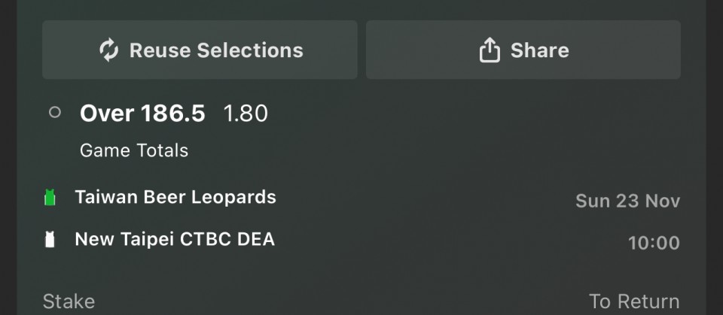Tap the Stake label
The width and height of the screenshot is (723, 315).
coord(69,301)
